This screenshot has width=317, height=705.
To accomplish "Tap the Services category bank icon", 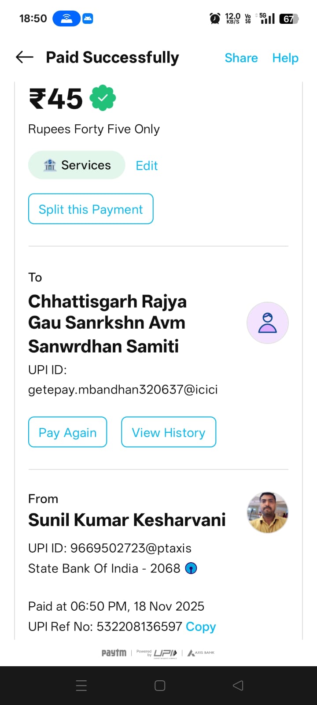I will [50, 165].
